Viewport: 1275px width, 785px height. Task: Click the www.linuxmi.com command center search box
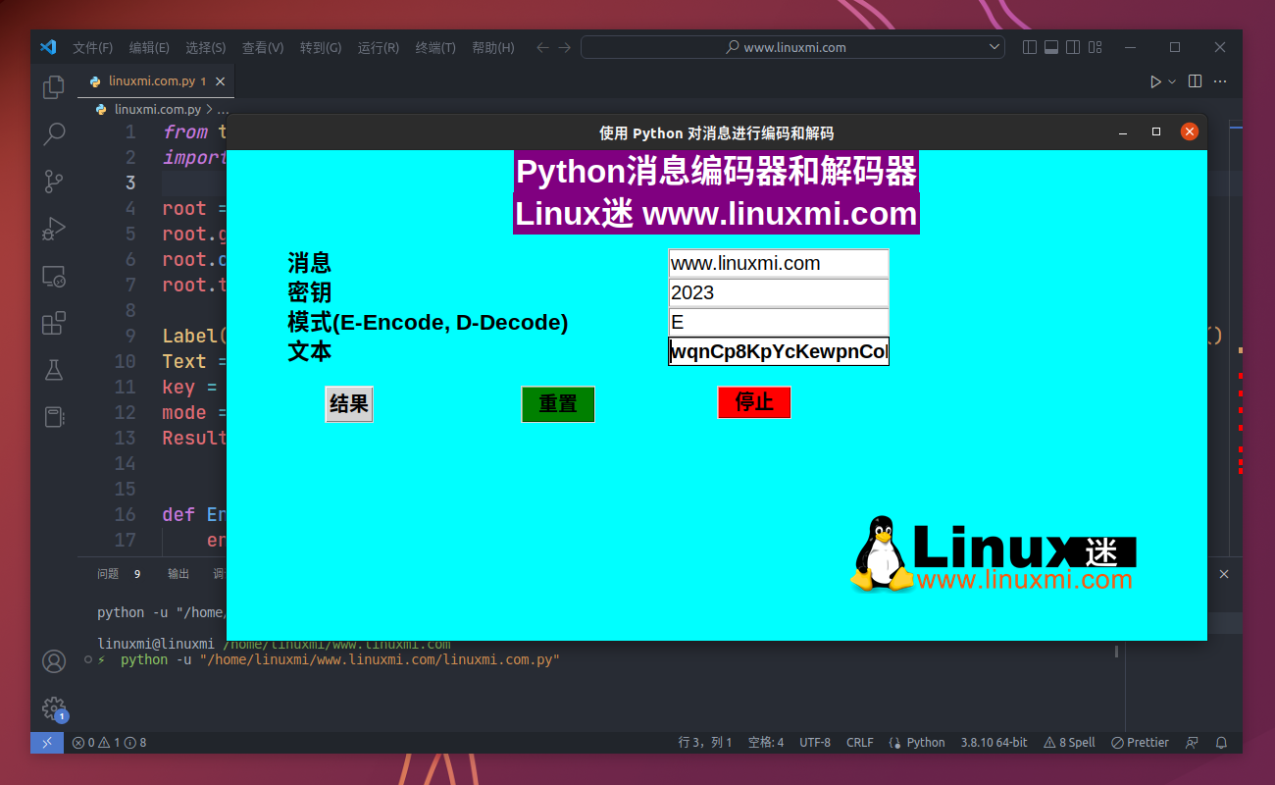tap(792, 47)
